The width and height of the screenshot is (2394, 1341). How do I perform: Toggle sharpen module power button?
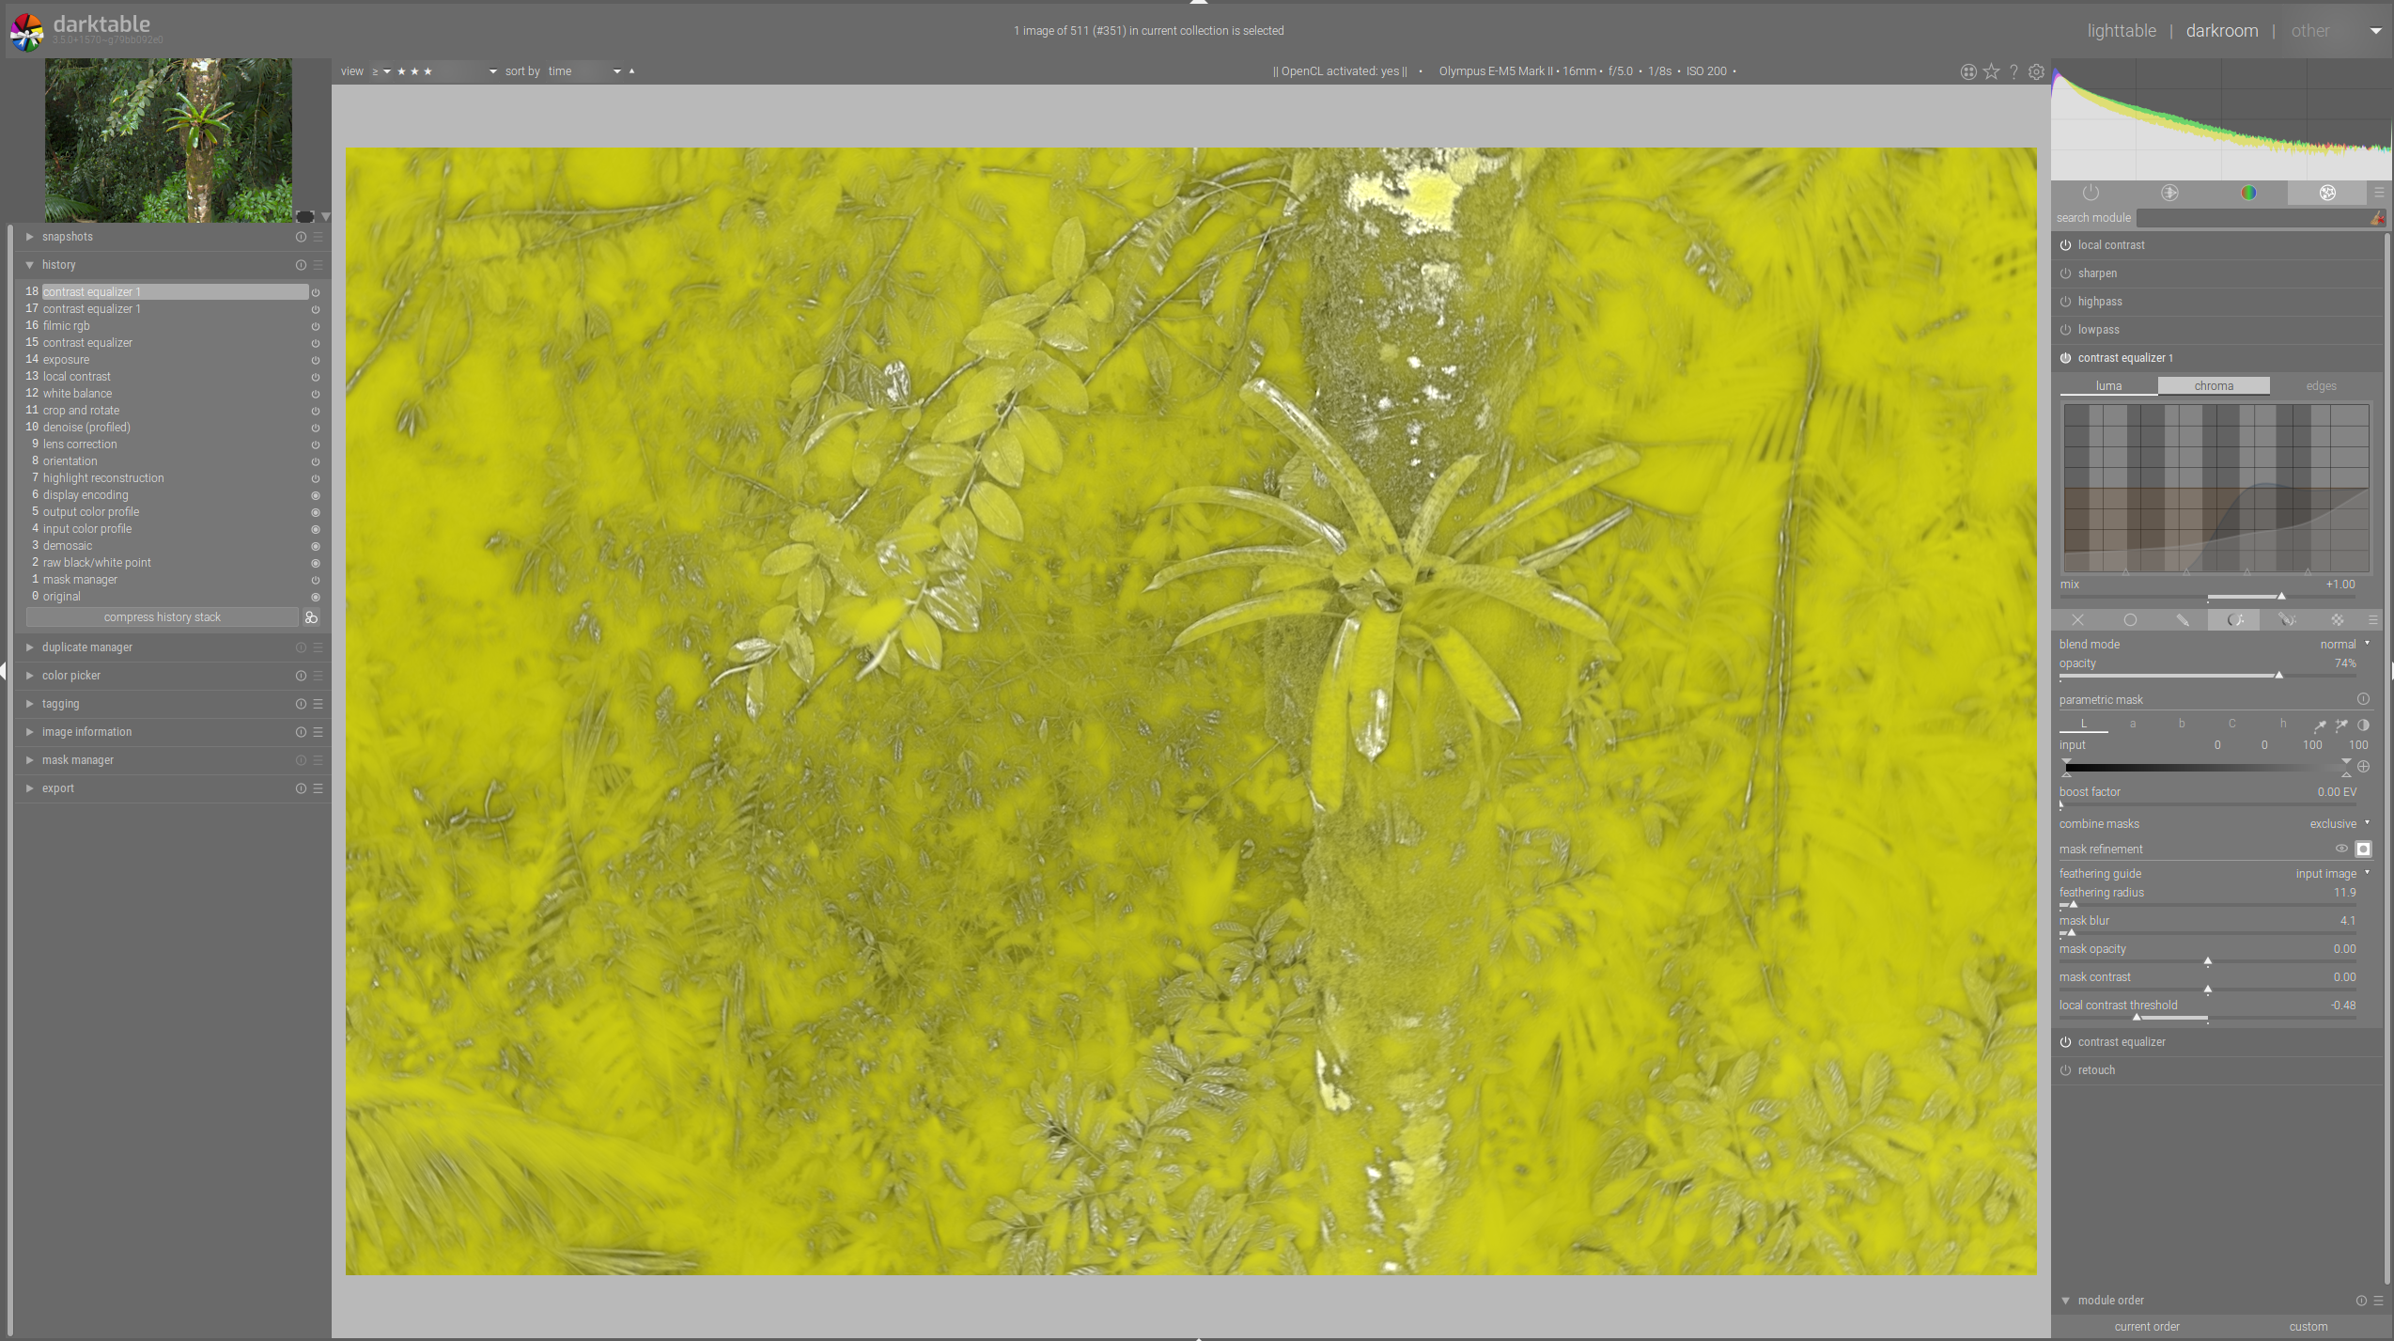pyautogui.click(x=2065, y=273)
